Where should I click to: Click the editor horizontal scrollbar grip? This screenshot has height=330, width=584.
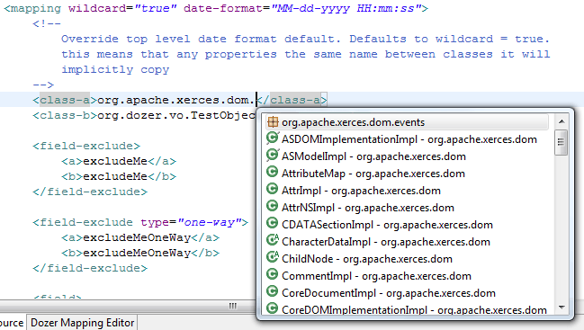(233, 306)
